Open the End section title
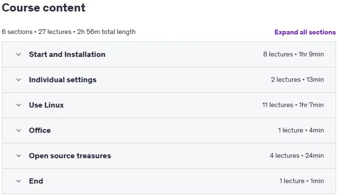The height and width of the screenshot is (196, 338). 36,181
